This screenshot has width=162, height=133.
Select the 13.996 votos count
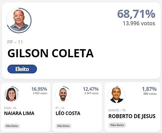[139, 23]
